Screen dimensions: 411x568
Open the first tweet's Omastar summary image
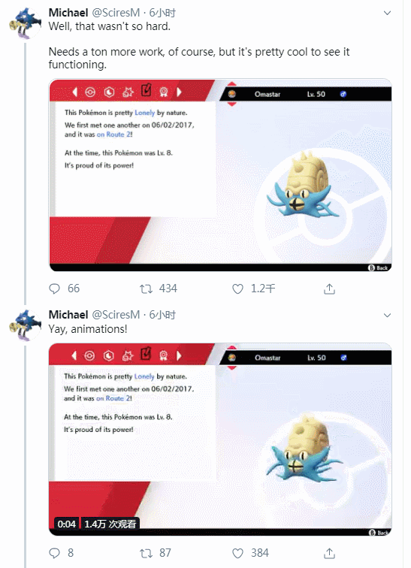(220, 175)
